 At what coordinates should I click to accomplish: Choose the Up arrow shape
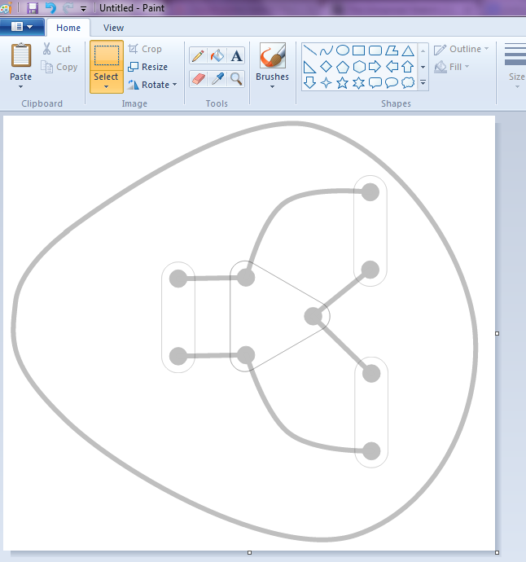[x=408, y=67]
